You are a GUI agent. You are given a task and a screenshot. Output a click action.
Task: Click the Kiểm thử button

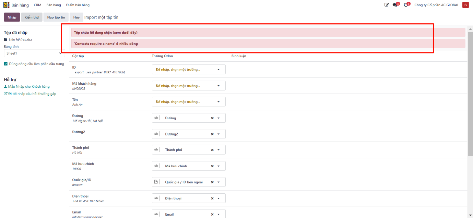[32, 17]
